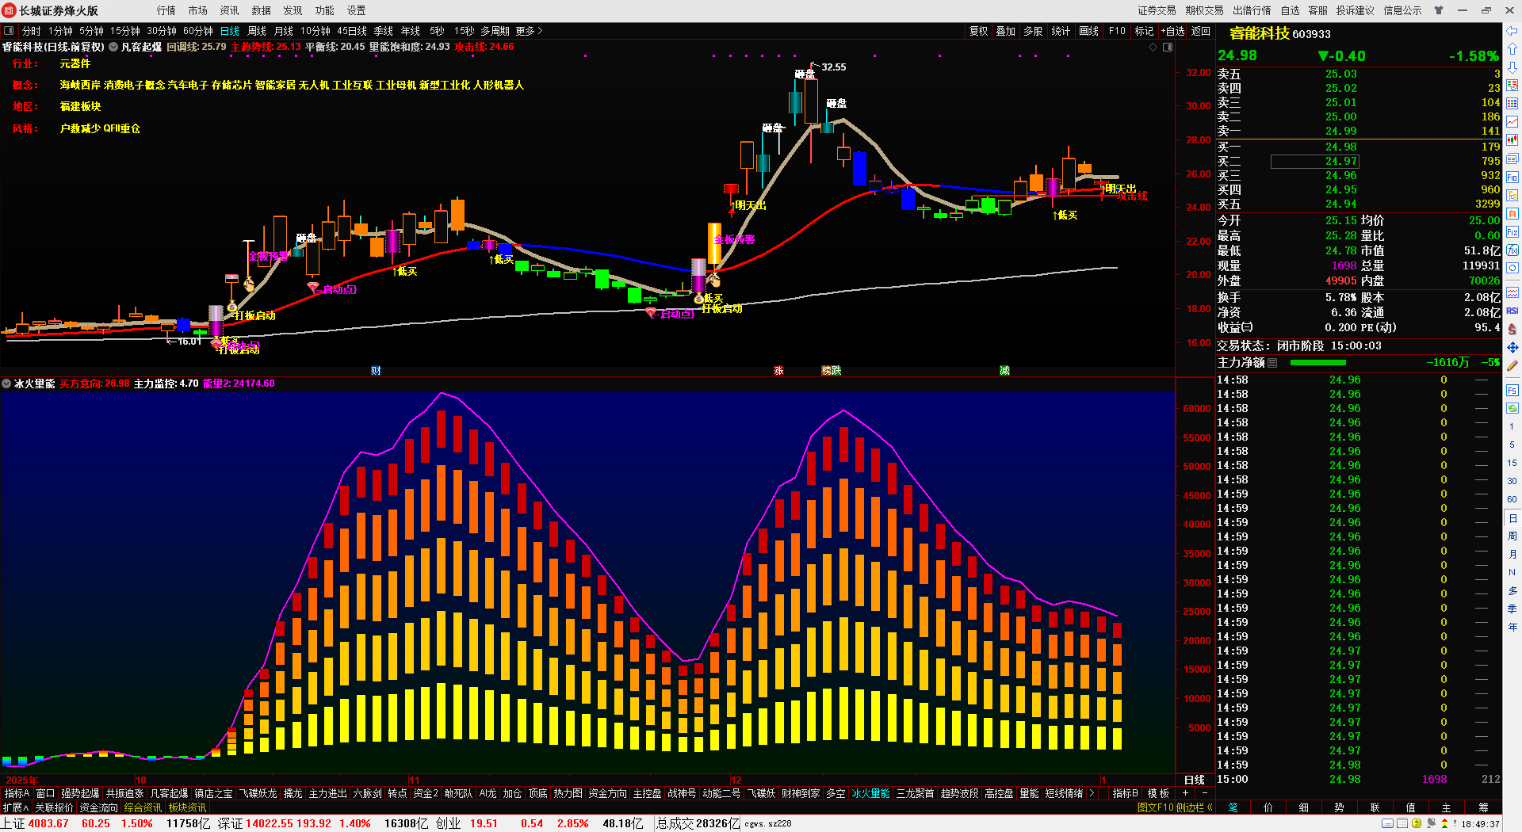Click the +自选 add to watchlist button
The height and width of the screenshot is (832, 1522).
(x=1172, y=31)
